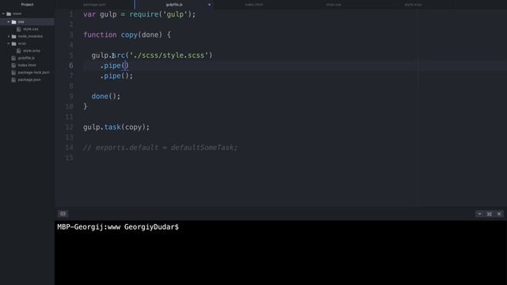Click the commented exports.default line

(x=160, y=148)
